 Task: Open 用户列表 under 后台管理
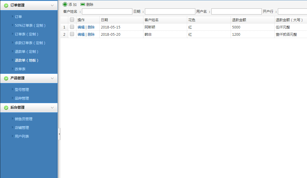tap(22, 136)
